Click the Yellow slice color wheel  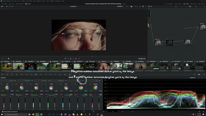(x=36, y=88)
